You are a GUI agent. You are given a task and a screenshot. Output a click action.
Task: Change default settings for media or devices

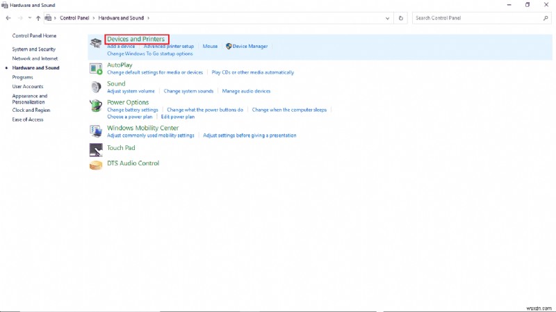click(x=155, y=72)
